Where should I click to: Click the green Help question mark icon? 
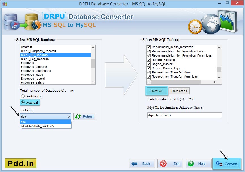[191, 164]
